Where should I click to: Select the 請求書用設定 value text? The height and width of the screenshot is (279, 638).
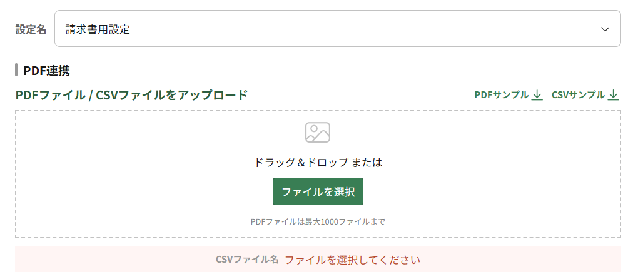tap(98, 29)
